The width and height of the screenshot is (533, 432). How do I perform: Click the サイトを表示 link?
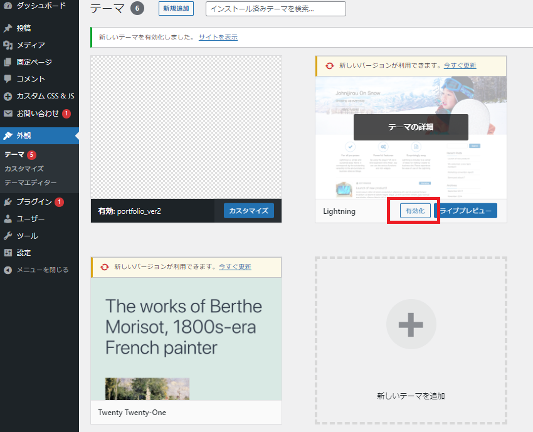click(218, 37)
